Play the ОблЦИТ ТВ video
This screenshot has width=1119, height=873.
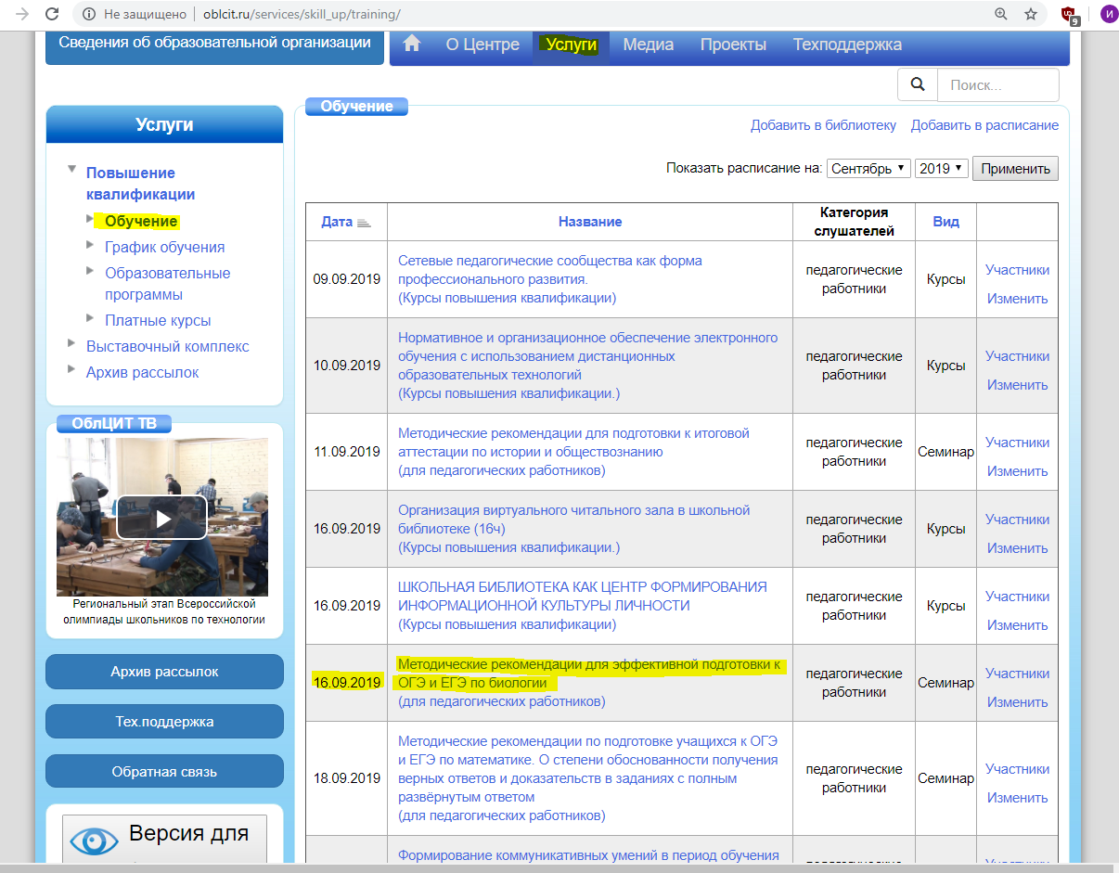tap(161, 518)
